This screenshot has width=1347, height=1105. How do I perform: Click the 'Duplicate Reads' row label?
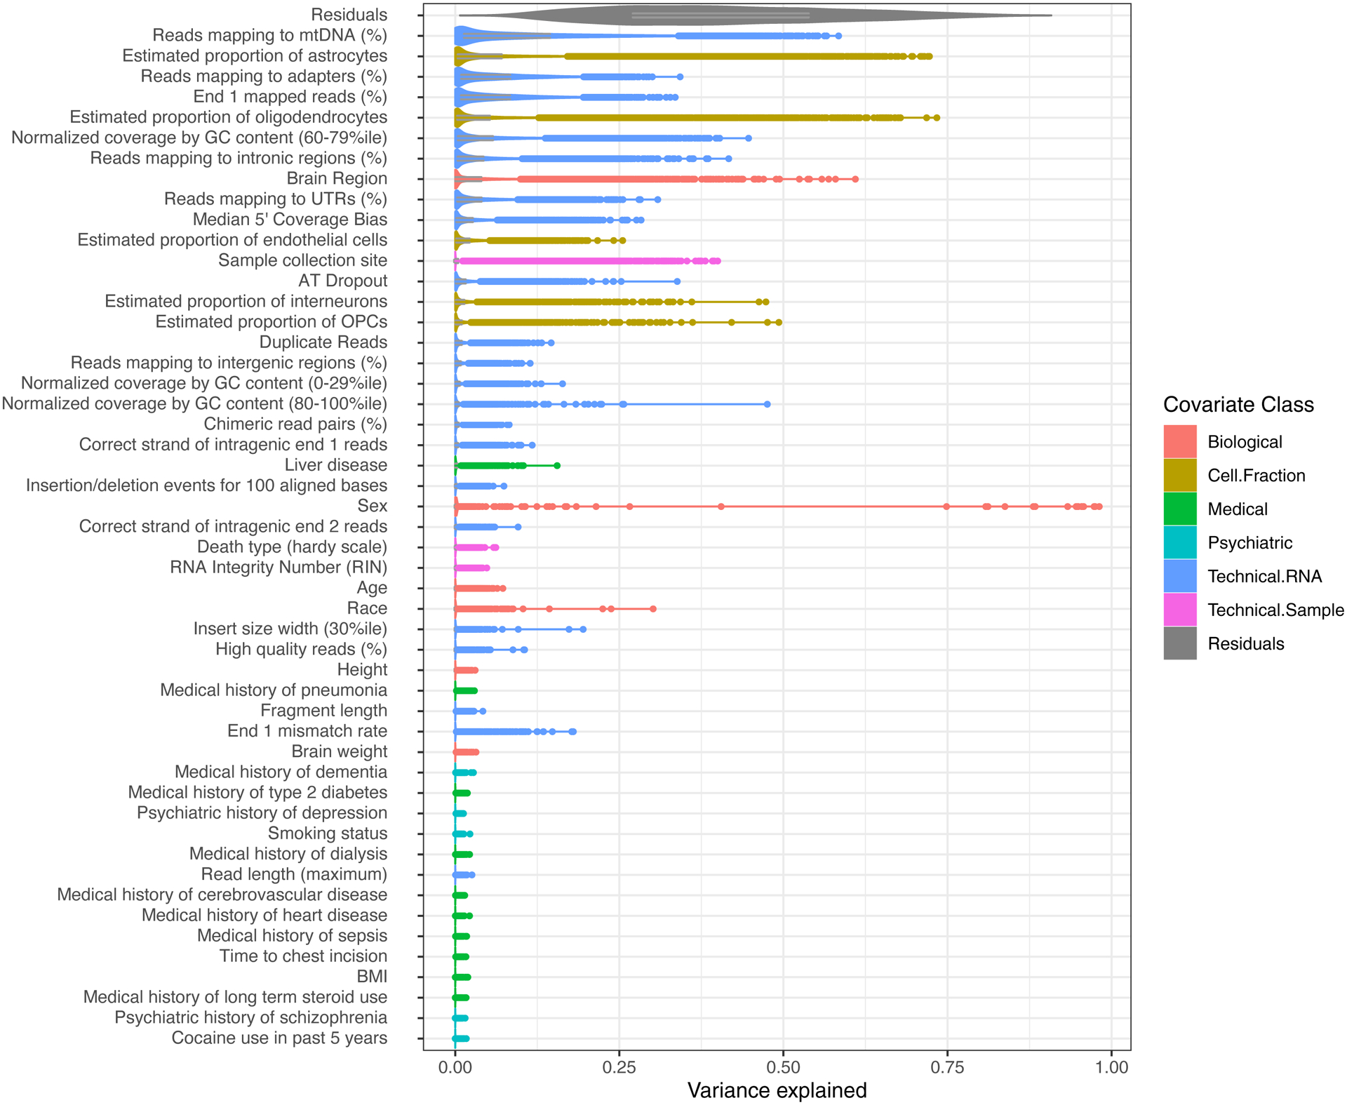pyautogui.click(x=323, y=342)
